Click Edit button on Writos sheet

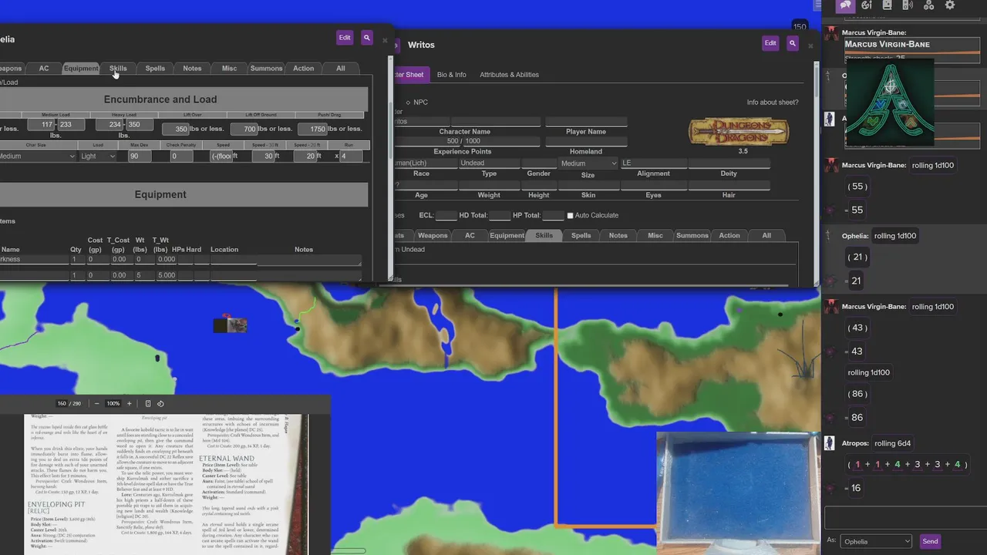click(770, 43)
